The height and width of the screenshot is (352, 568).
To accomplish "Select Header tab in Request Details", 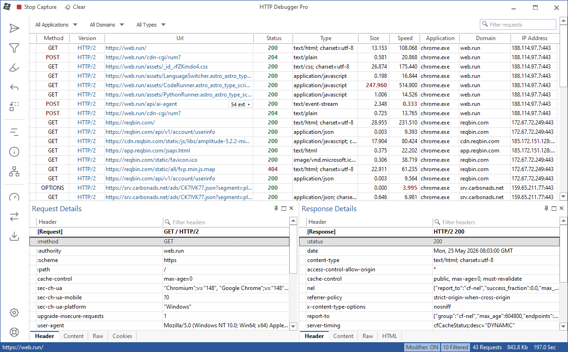I will click(44, 336).
